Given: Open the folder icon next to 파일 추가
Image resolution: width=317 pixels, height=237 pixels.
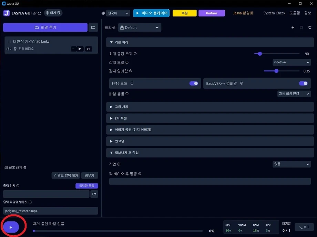Looking at the screenshot, I should [x=93, y=27].
